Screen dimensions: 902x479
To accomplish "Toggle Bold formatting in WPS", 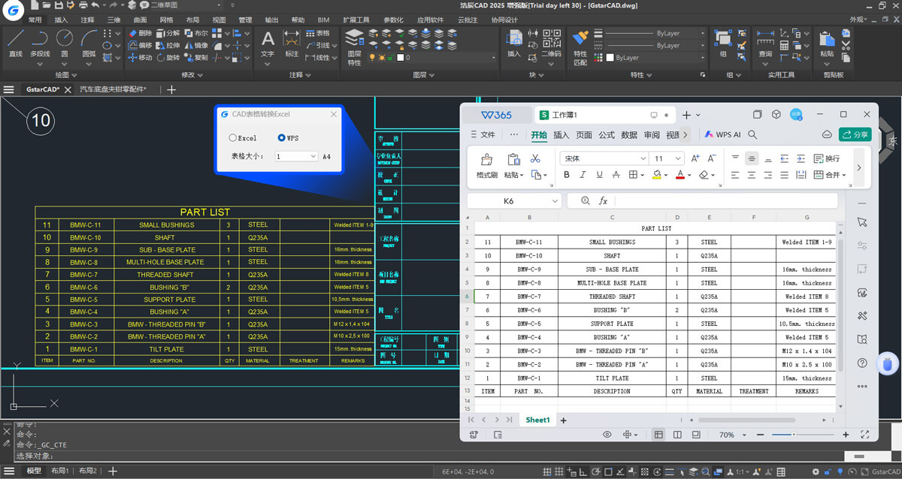I will point(567,174).
